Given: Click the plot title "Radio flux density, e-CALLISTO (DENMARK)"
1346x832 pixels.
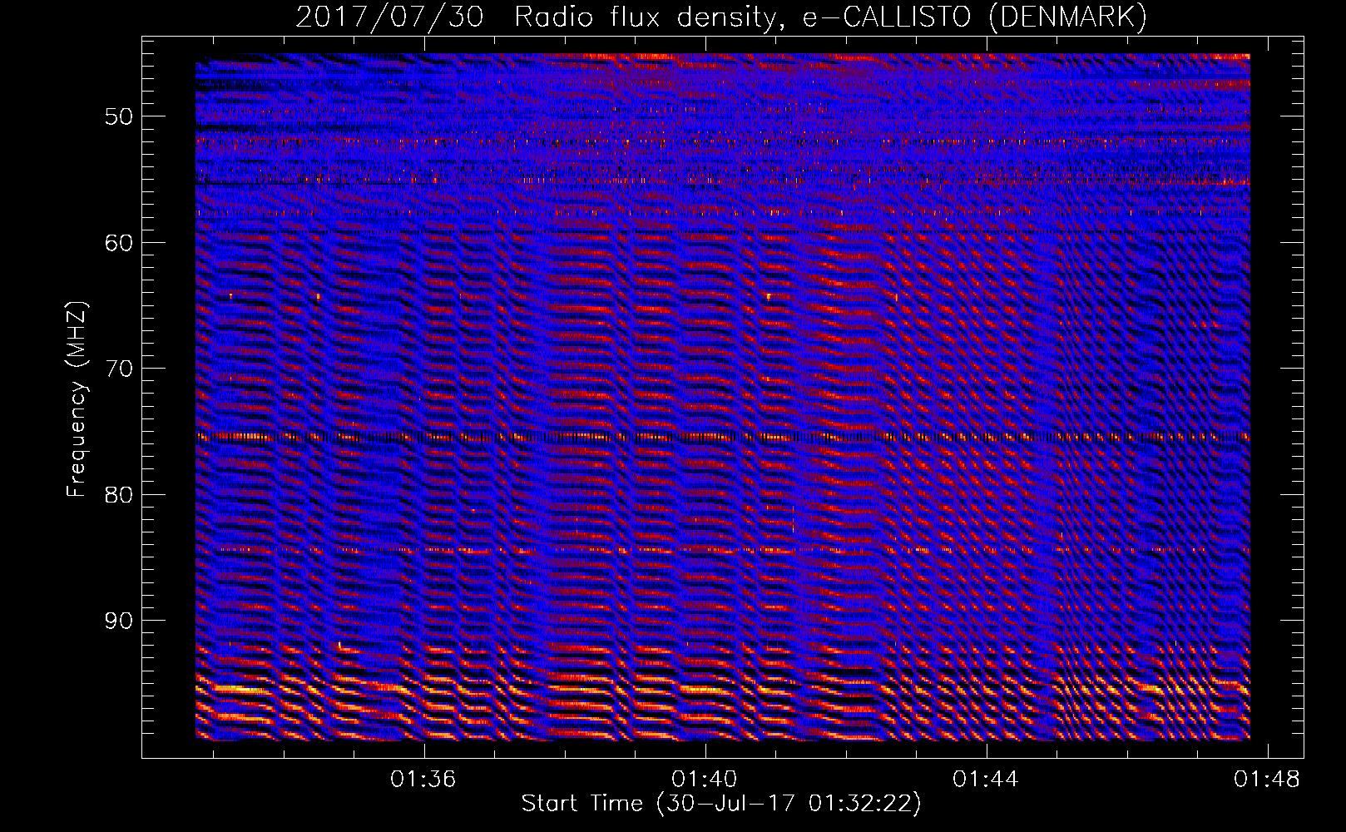Looking at the screenshot, I should [831, 17].
